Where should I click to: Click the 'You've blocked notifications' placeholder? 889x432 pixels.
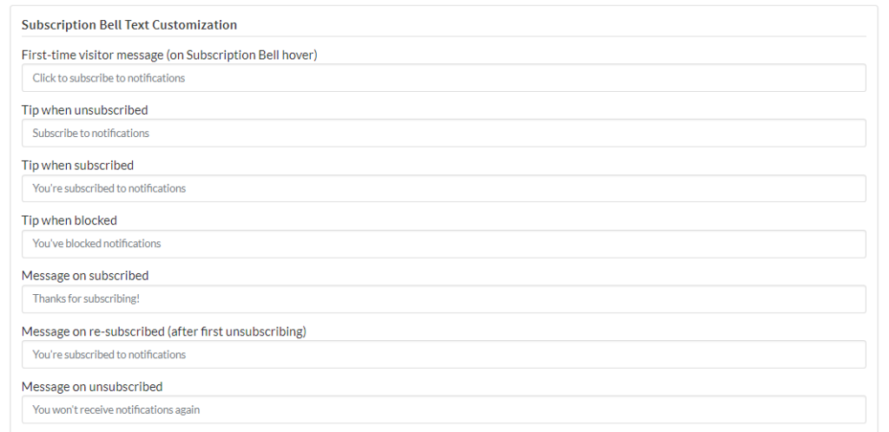[x=96, y=244]
